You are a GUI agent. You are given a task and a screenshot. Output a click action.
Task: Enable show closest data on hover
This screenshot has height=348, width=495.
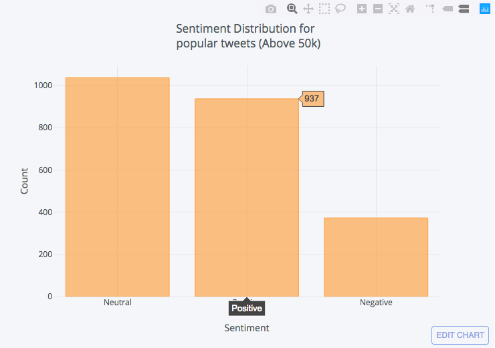pyautogui.click(x=448, y=9)
